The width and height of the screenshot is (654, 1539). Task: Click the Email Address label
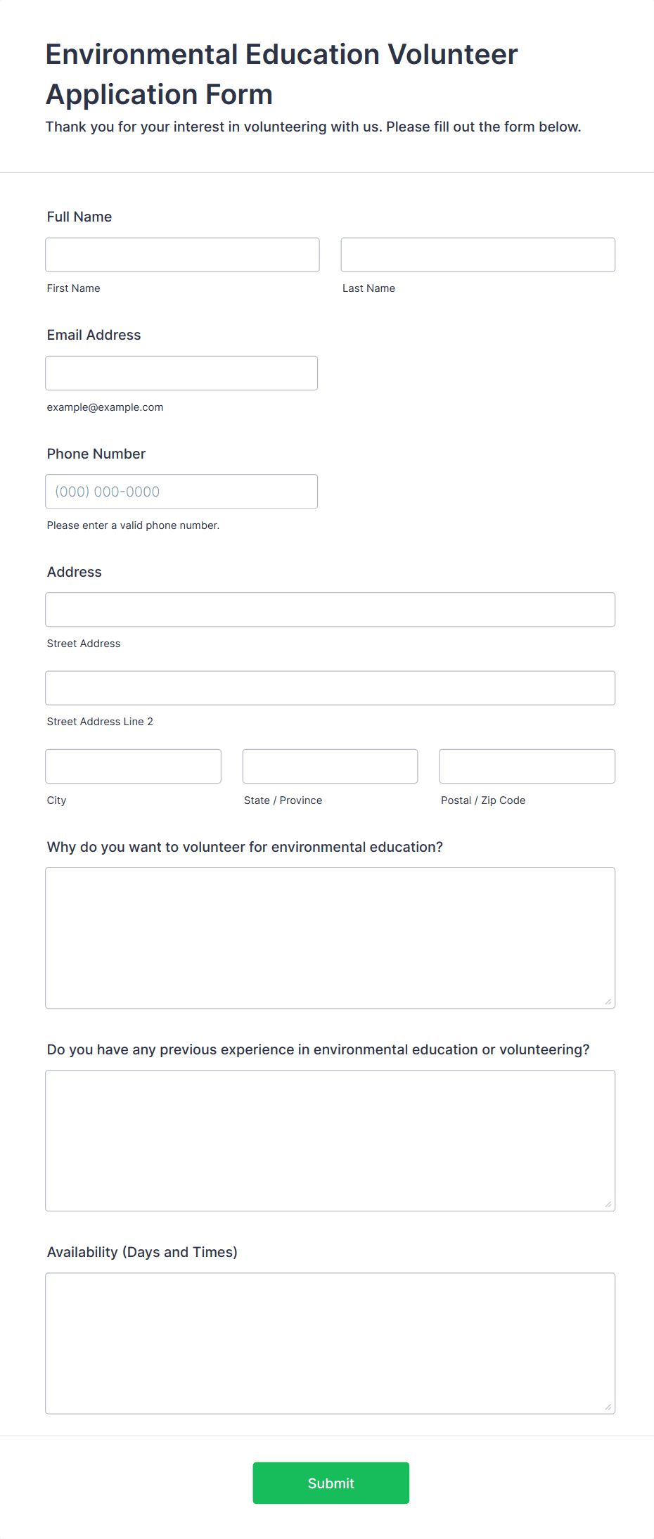pyautogui.click(x=94, y=335)
